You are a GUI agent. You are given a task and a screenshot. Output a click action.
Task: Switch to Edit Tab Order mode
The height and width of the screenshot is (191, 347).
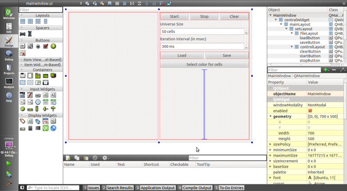tap(110, 3)
